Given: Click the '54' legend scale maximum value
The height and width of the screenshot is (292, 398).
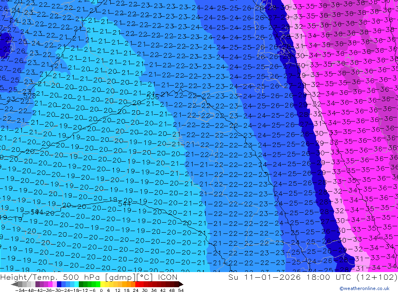Looking at the screenshot, I should pyautogui.click(x=181, y=290).
